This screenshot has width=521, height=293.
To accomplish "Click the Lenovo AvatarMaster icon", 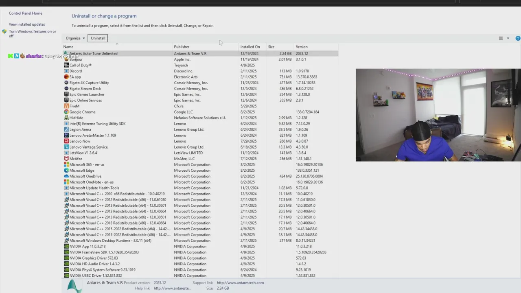I will coord(66,135).
